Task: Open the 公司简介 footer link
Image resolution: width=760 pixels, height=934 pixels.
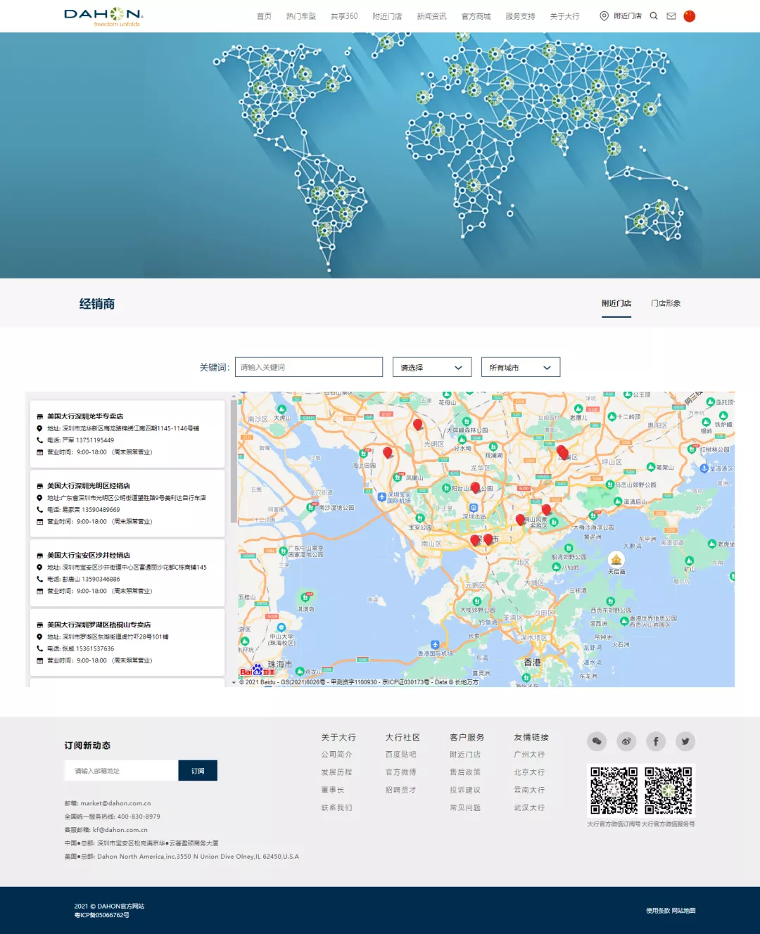Action: (336, 755)
